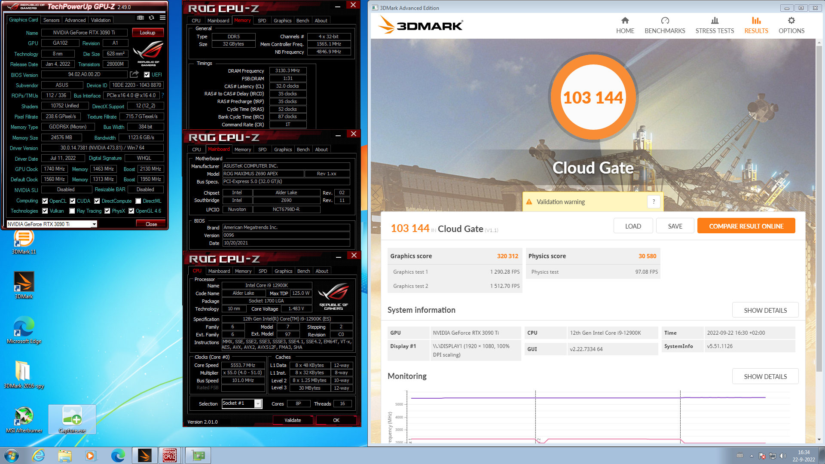Toggle the CUDA checkbox
This screenshot has height=464, width=825.
point(72,201)
